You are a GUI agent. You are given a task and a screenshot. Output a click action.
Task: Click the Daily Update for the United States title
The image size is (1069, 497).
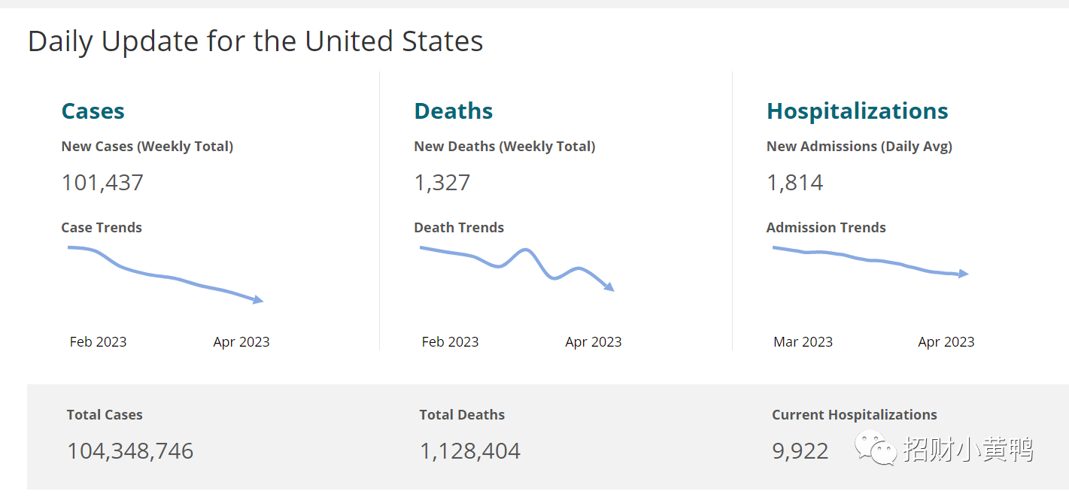click(x=256, y=41)
